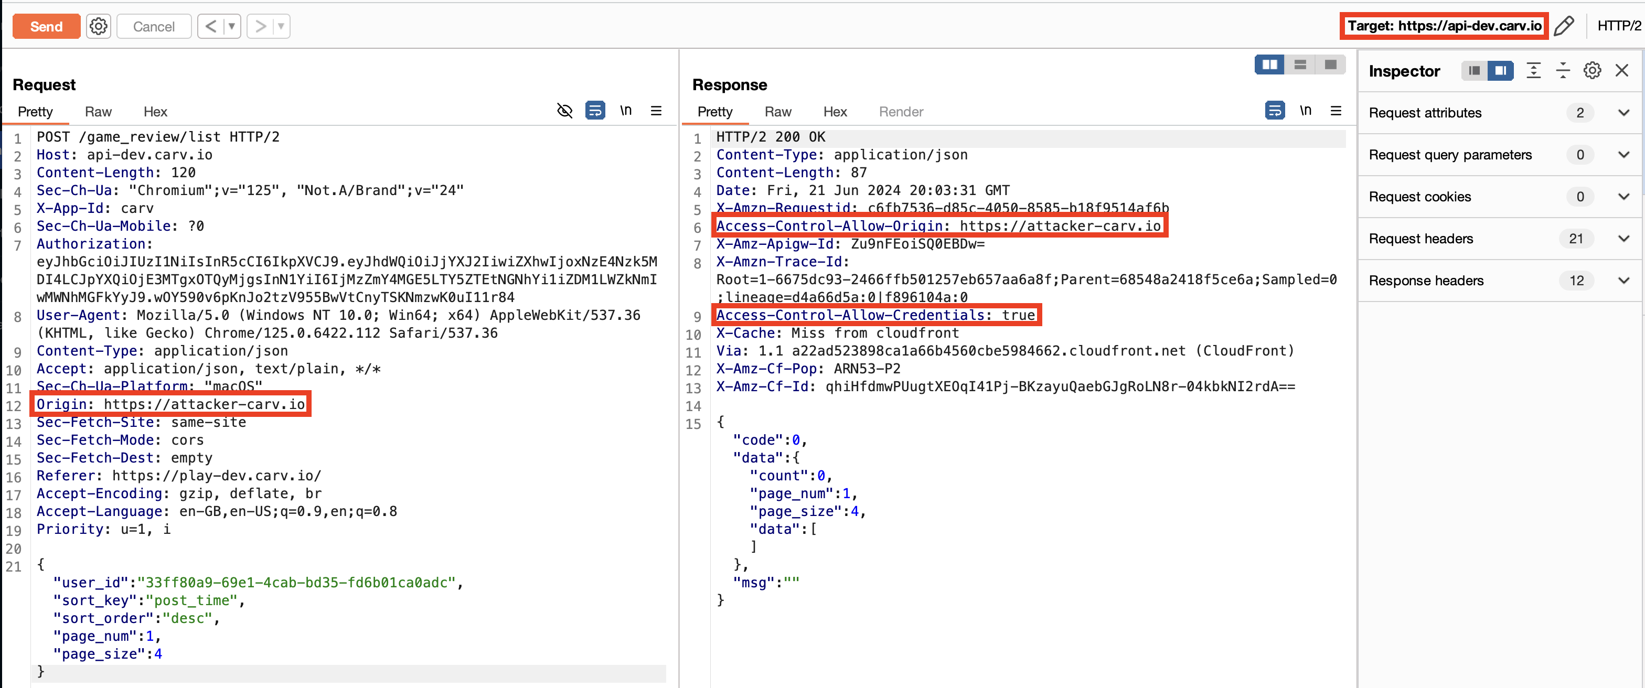This screenshot has height=688, width=1645.
Task: Toggle word wrap icon in Response panel
Action: pyautogui.click(x=1275, y=111)
